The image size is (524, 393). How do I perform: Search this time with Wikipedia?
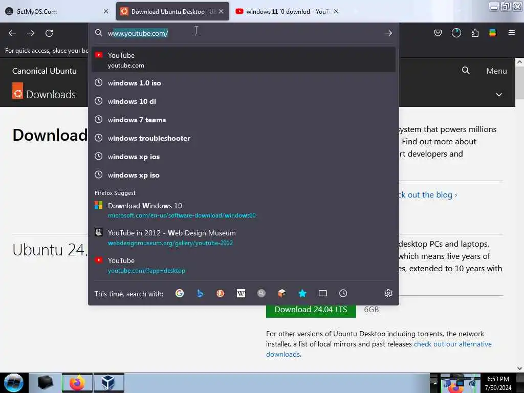click(x=241, y=293)
